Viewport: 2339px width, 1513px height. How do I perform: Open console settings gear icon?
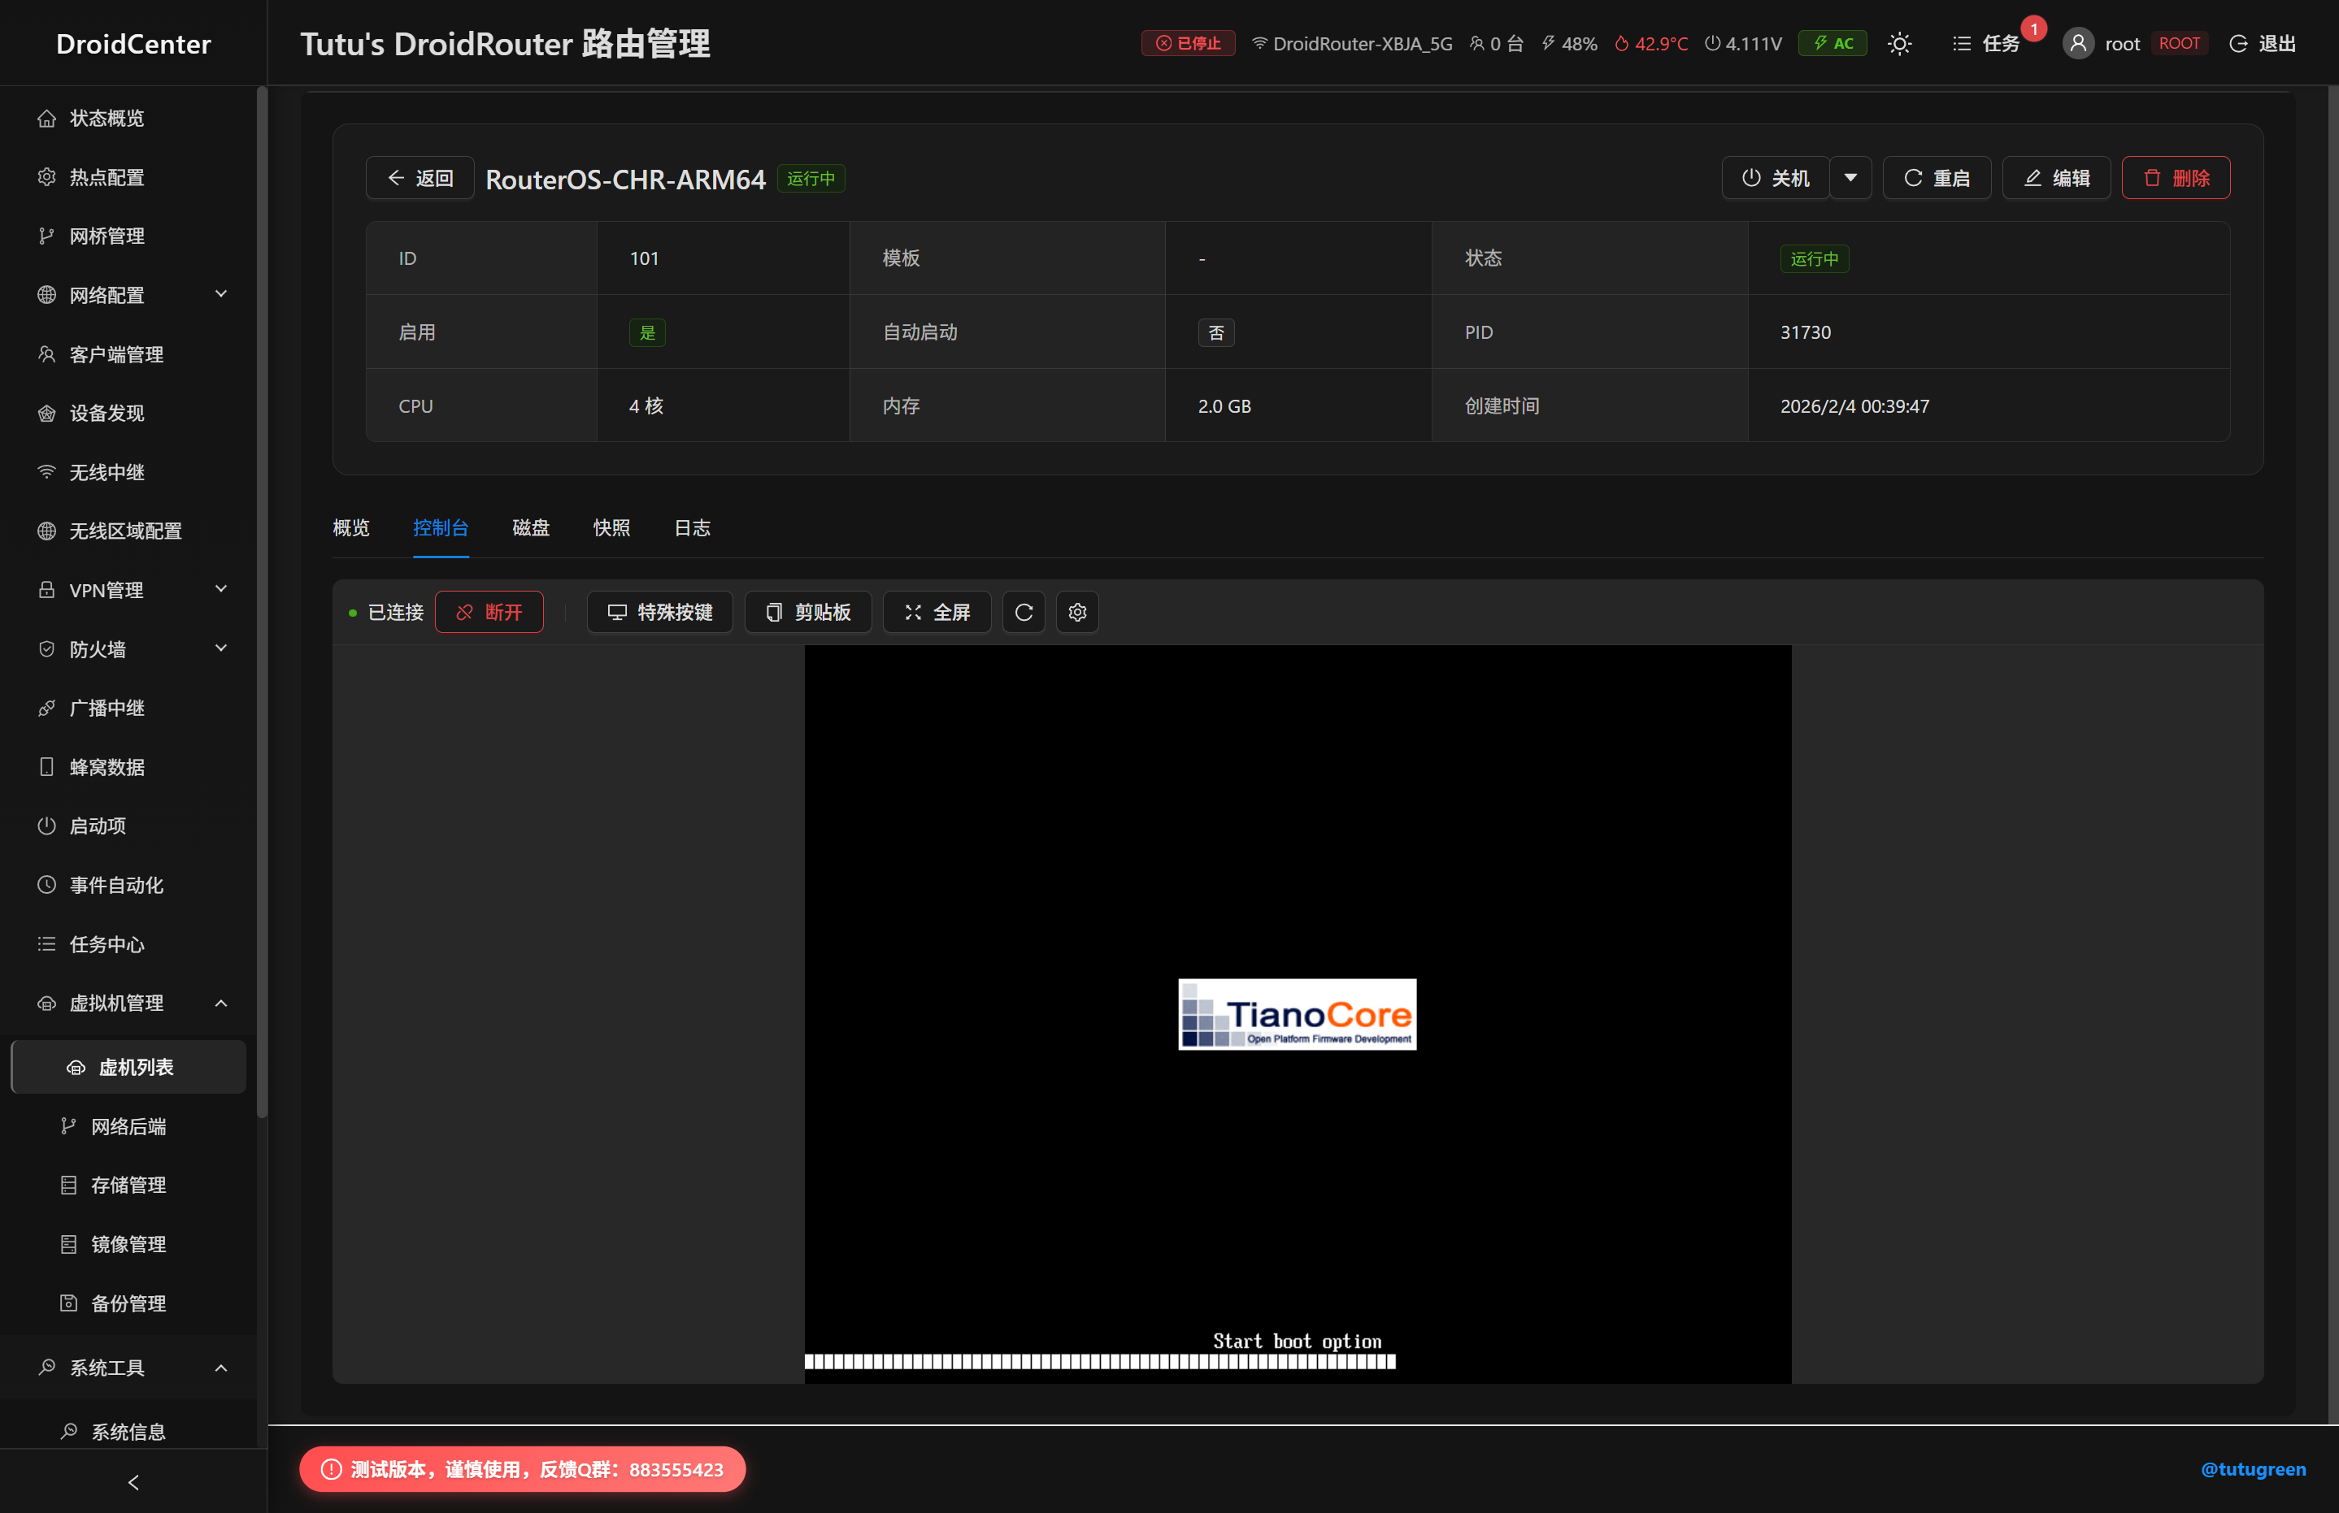tap(1077, 612)
